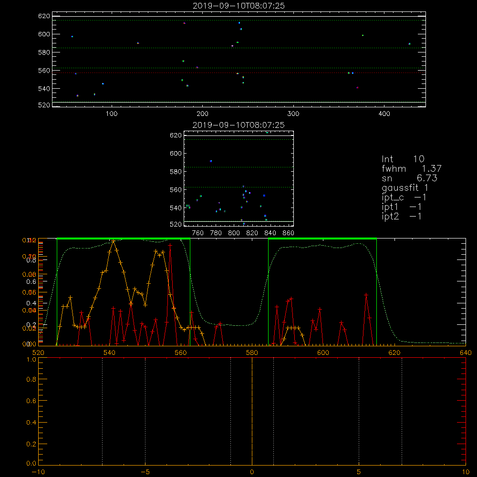Click the timestamp title above the wide top plot
This screenshot has height=477, width=477.
tap(239, 6)
